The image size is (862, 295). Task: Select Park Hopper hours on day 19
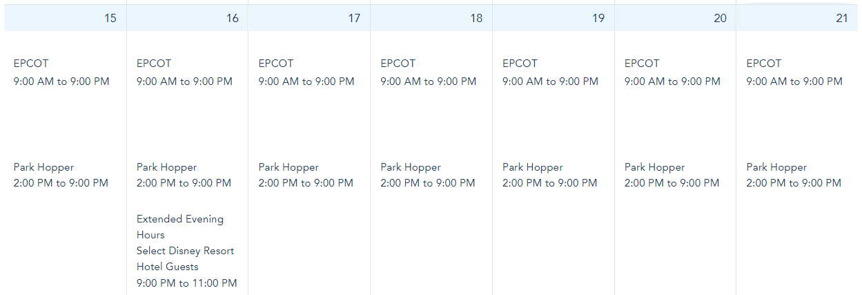click(x=550, y=183)
